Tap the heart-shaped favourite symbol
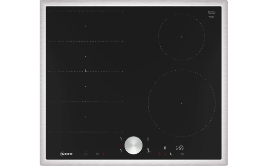 click(97, 154)
